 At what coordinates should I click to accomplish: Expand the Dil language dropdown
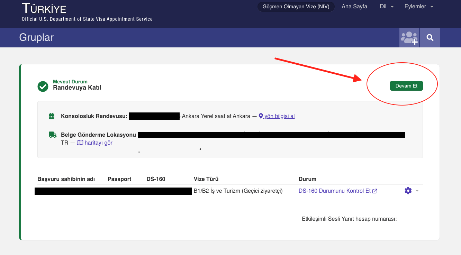coord(387,7)
